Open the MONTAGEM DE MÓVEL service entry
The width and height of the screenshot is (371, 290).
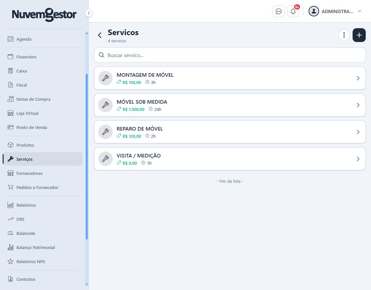coord(230,78)
